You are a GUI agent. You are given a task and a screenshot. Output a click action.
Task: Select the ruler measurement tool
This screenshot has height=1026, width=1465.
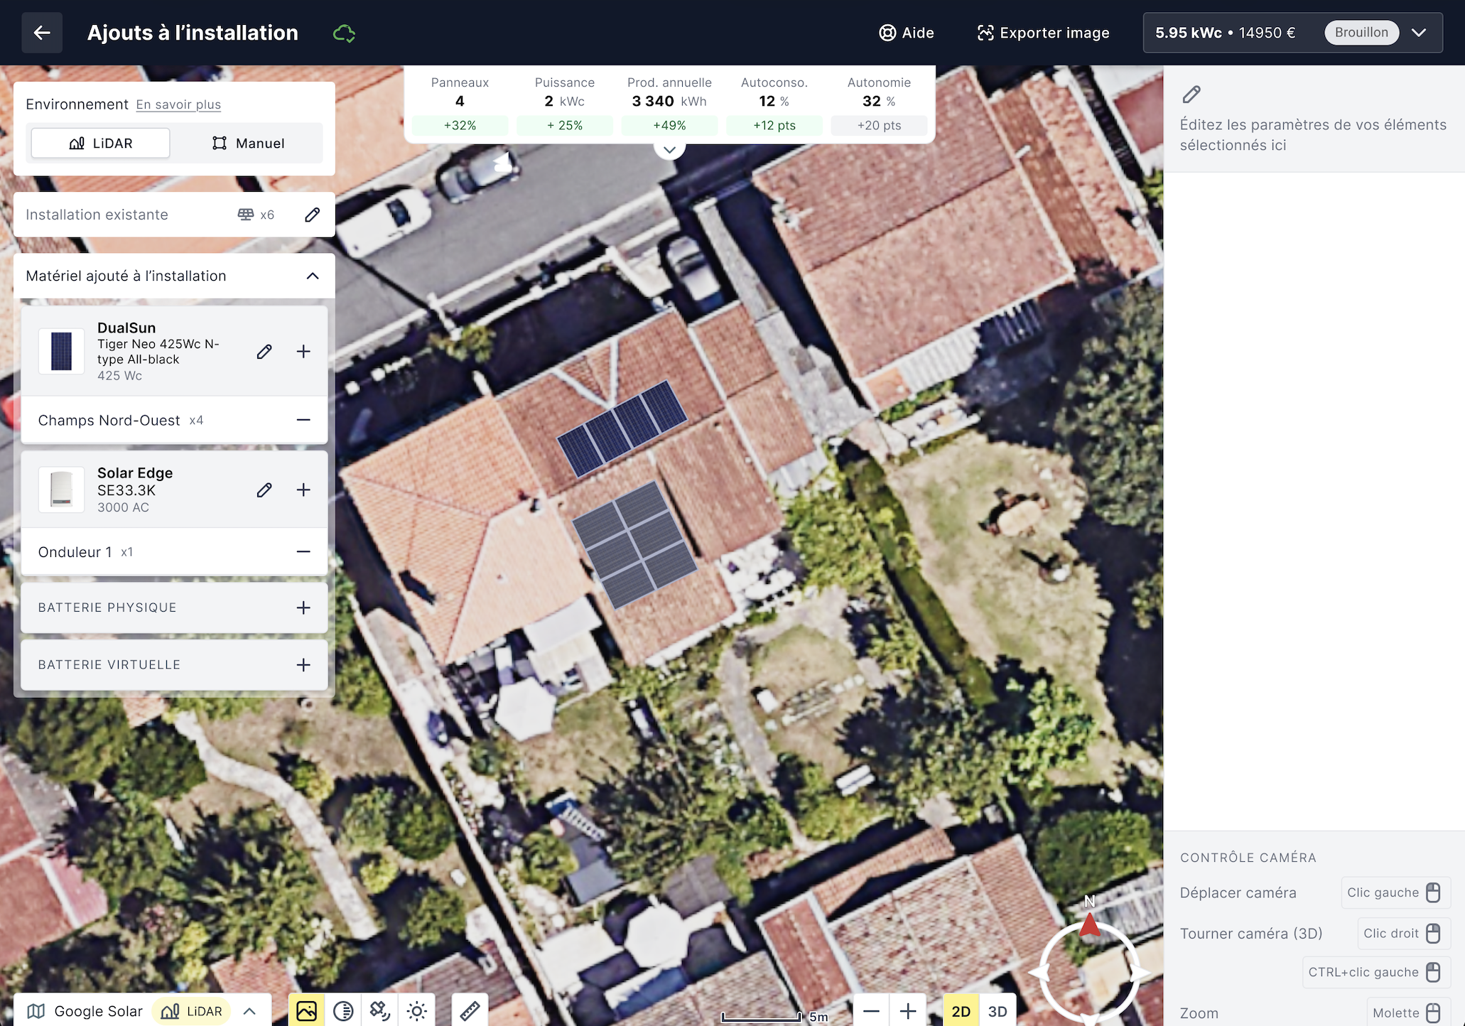tap(470, 1011)
